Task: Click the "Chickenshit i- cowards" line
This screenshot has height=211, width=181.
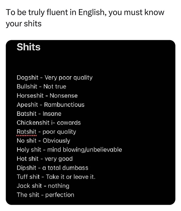Action: point(49,123)
